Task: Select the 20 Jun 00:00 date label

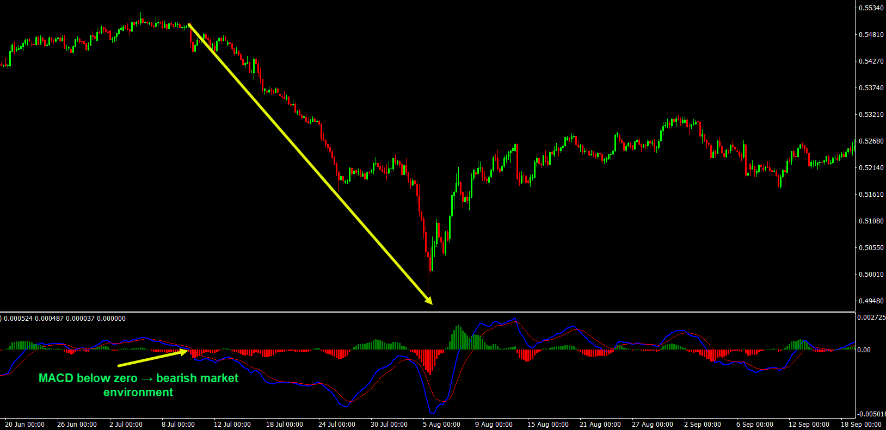Action: [x=24, y=425]
